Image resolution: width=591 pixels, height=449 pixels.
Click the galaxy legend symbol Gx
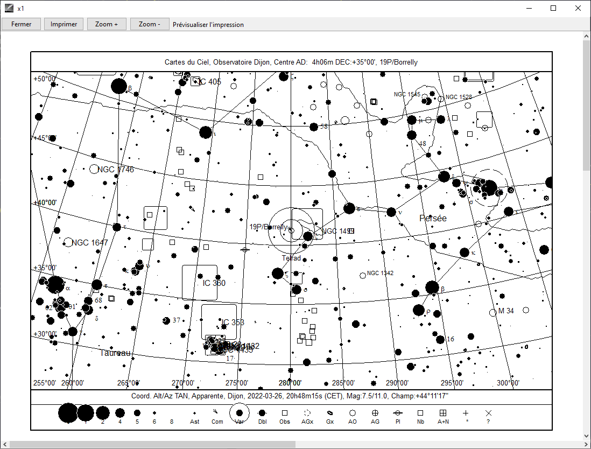[330, 413]
